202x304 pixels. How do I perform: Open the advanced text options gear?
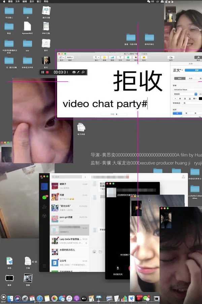(195, 99)
